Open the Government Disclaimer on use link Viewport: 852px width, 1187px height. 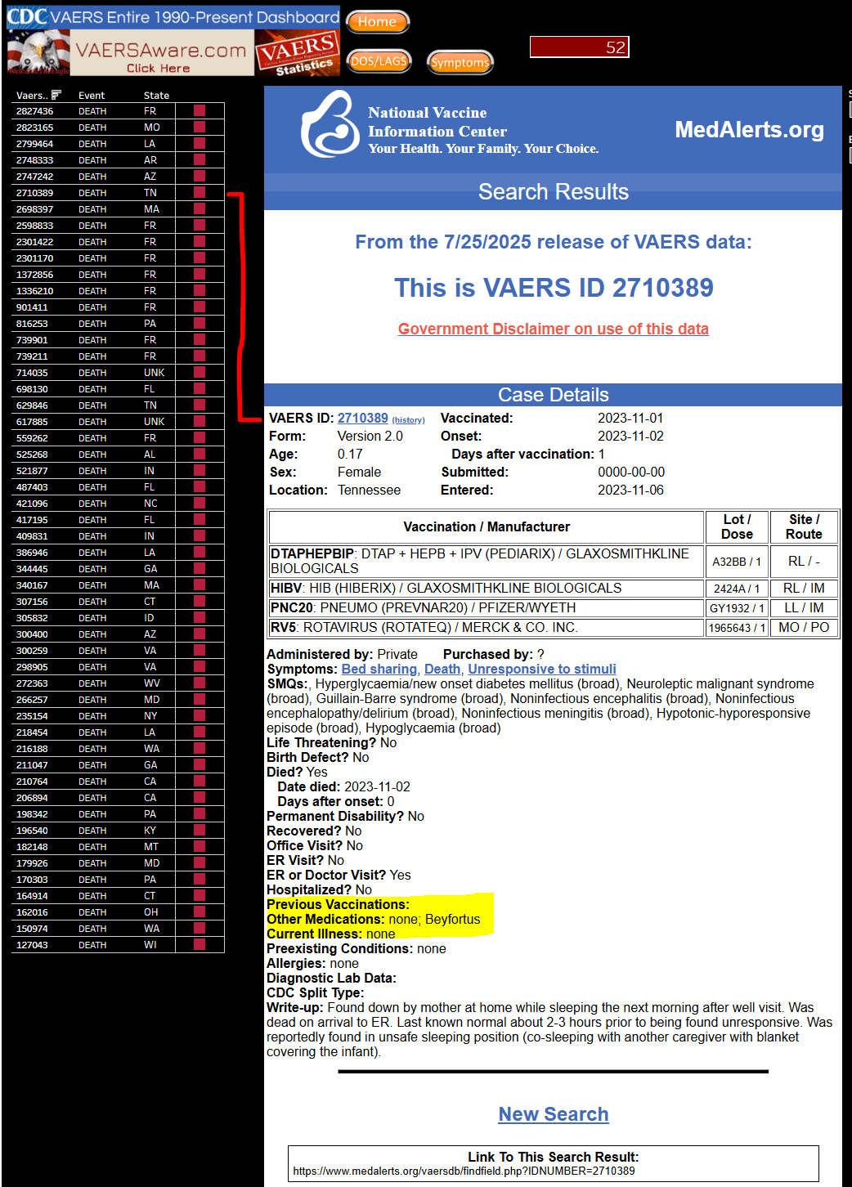click(553, 329)
